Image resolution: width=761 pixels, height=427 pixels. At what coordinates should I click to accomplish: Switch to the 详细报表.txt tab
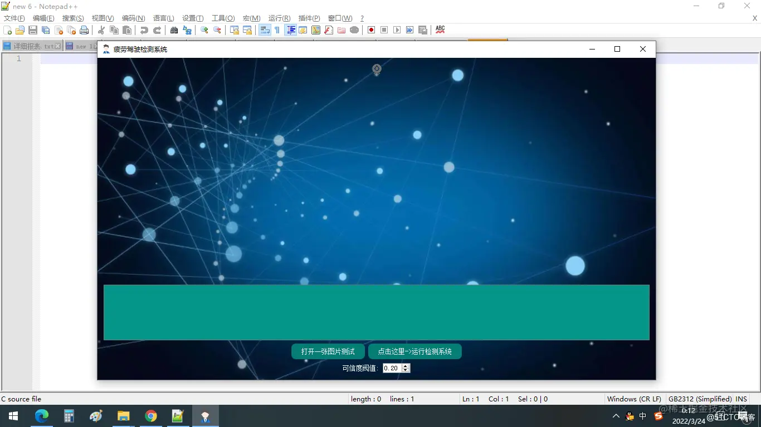tap(33, 46)
